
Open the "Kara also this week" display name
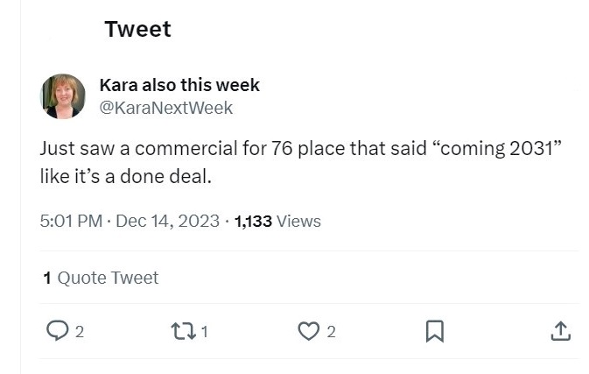(179, 85)
